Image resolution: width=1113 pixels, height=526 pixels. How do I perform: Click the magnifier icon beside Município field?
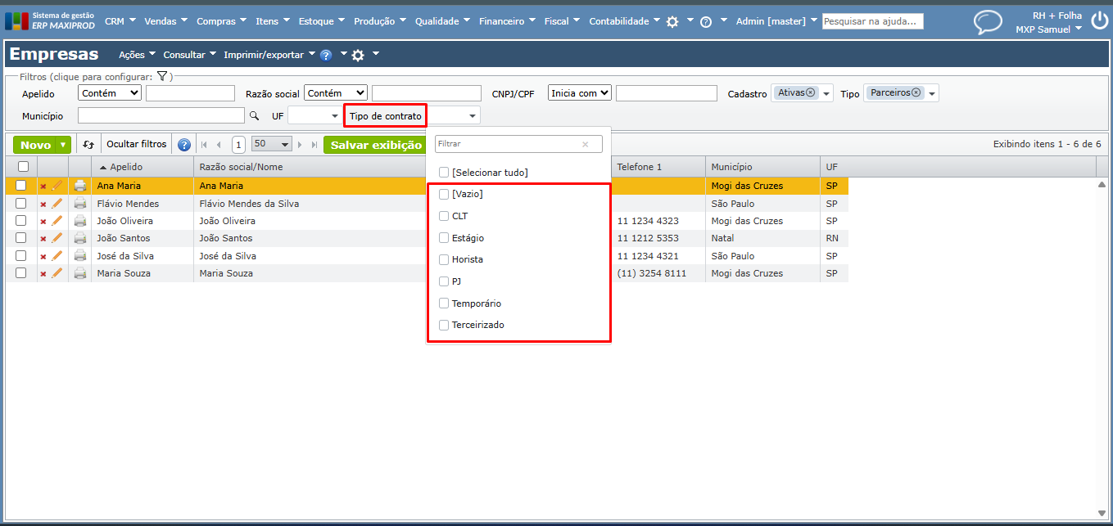tap(254, 116)
